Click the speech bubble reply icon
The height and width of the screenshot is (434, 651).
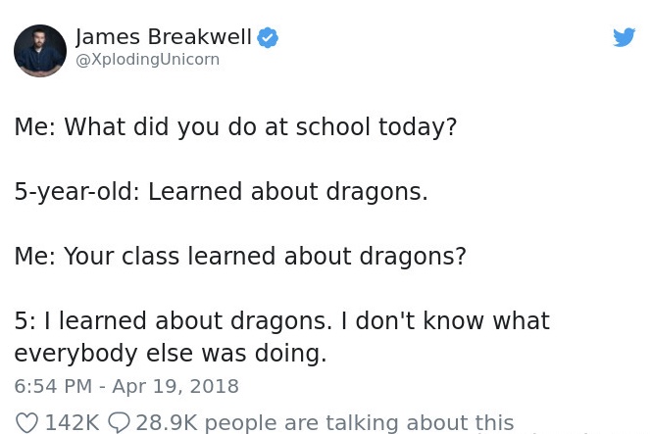point(119,423)
